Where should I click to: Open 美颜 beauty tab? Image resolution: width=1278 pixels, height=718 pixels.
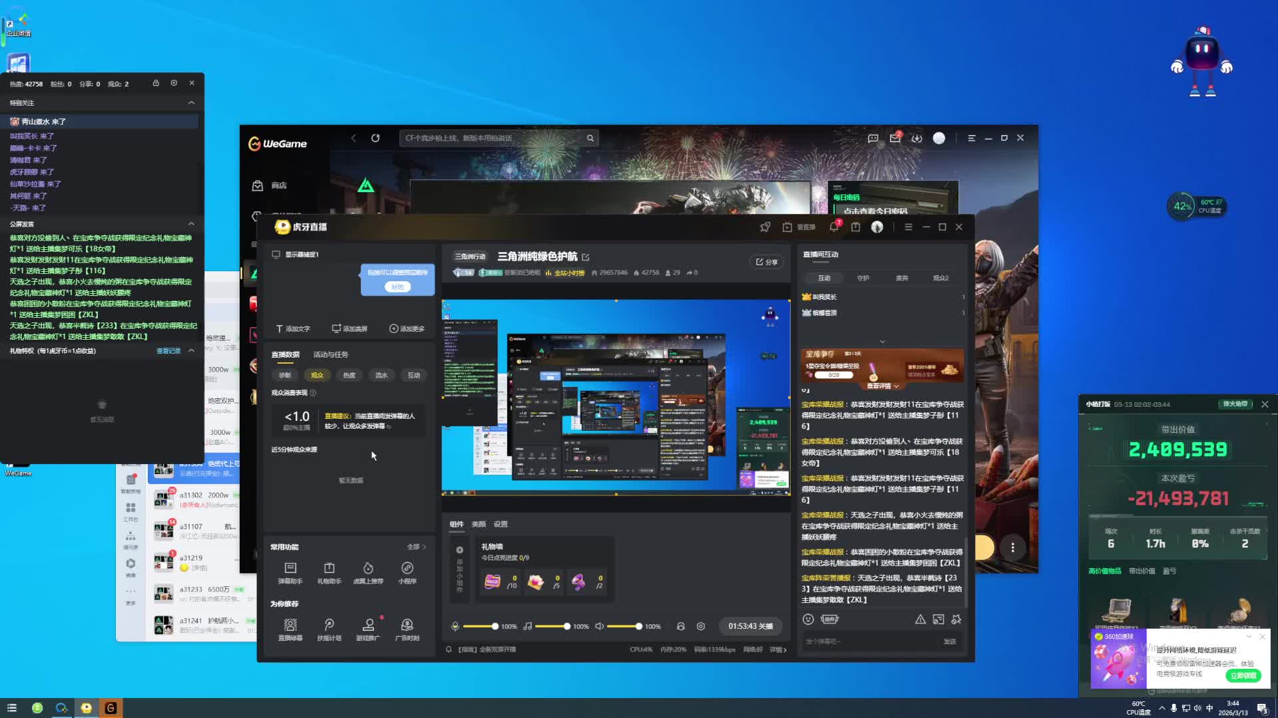[x=479, y=525]
